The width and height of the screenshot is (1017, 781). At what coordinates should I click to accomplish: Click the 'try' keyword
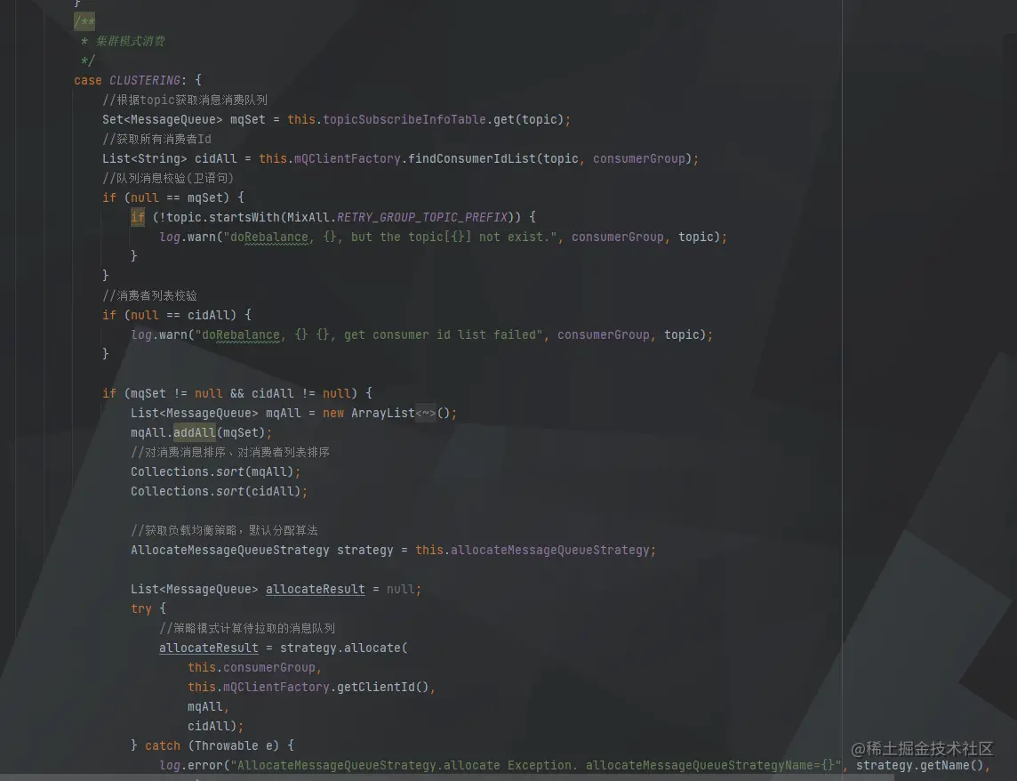[140, 609]
